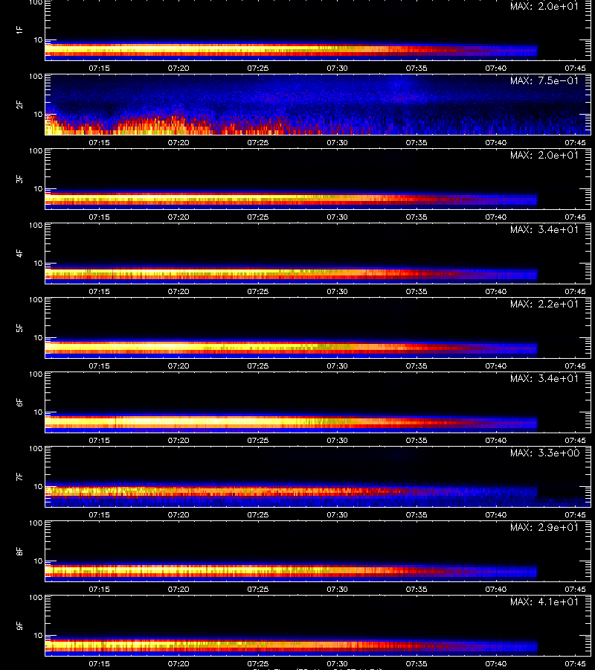595x670 pixels.
Task: Select the 1F axis label
Action: [x=19, y=30]
